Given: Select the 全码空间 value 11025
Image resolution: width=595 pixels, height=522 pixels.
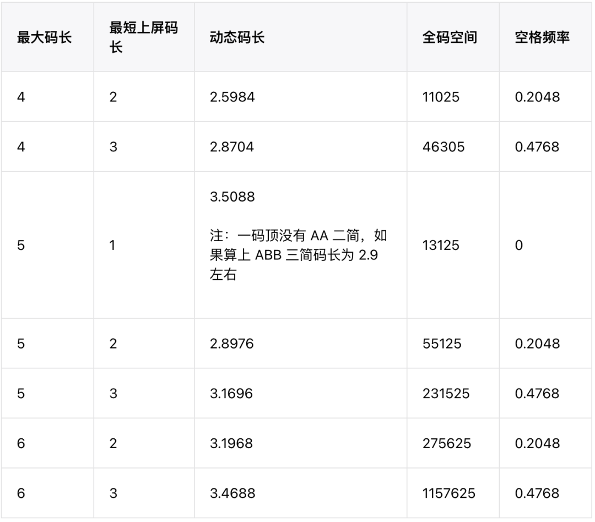Looking at the screenshot, I should pyautogui.click(x=441, y=97).
